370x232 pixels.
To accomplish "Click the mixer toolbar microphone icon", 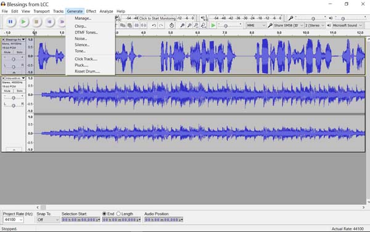I will (x=290, y=18).
